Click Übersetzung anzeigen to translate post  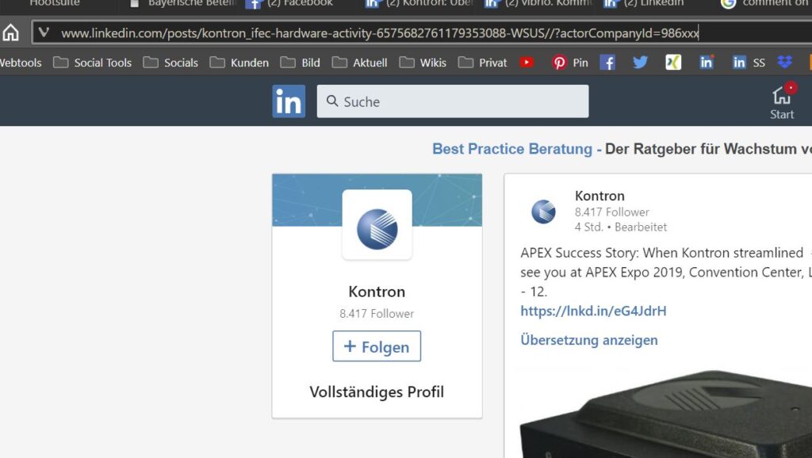(589, 340)
